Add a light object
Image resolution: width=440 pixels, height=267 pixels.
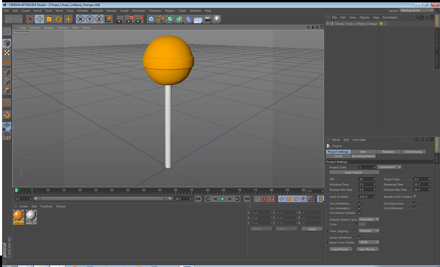217,19
